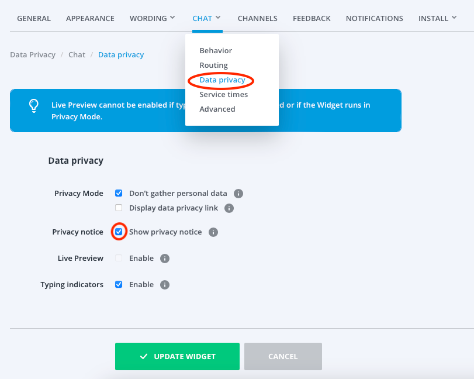Switch to the Appearance tab
474x379 pixels.
tap(90, 19)
